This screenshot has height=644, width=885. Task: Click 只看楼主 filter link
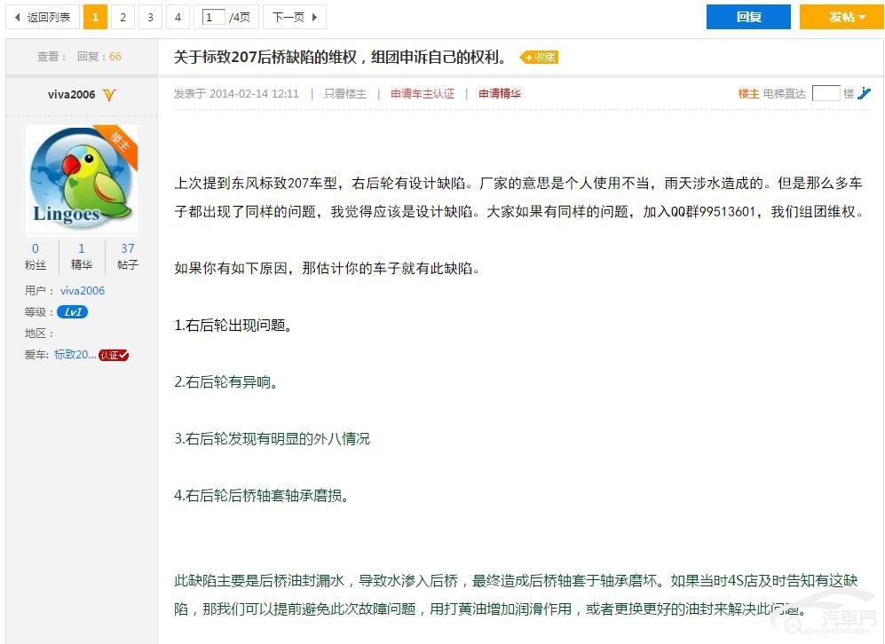click(x=344, y=94)
